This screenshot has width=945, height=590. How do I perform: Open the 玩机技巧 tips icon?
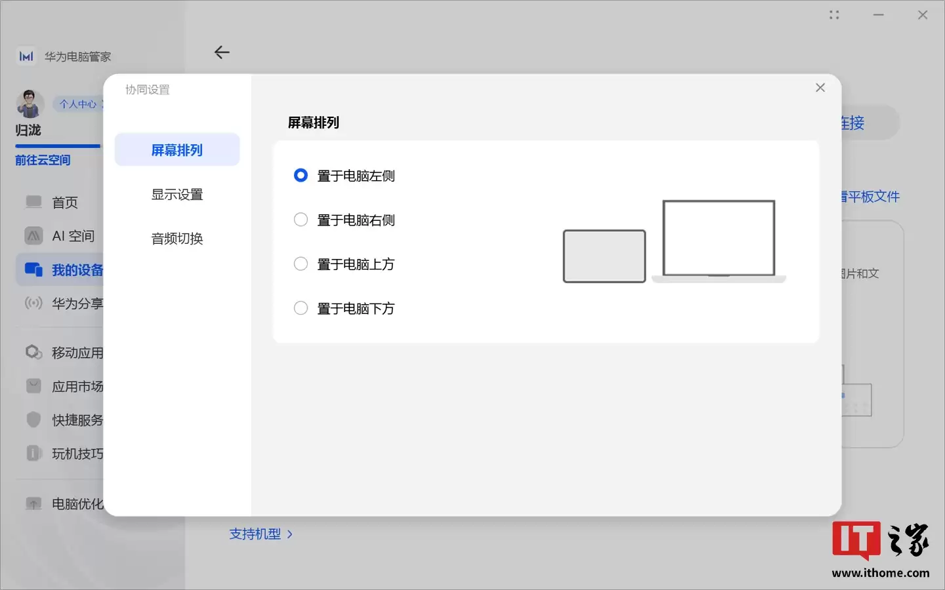[33, 453]
